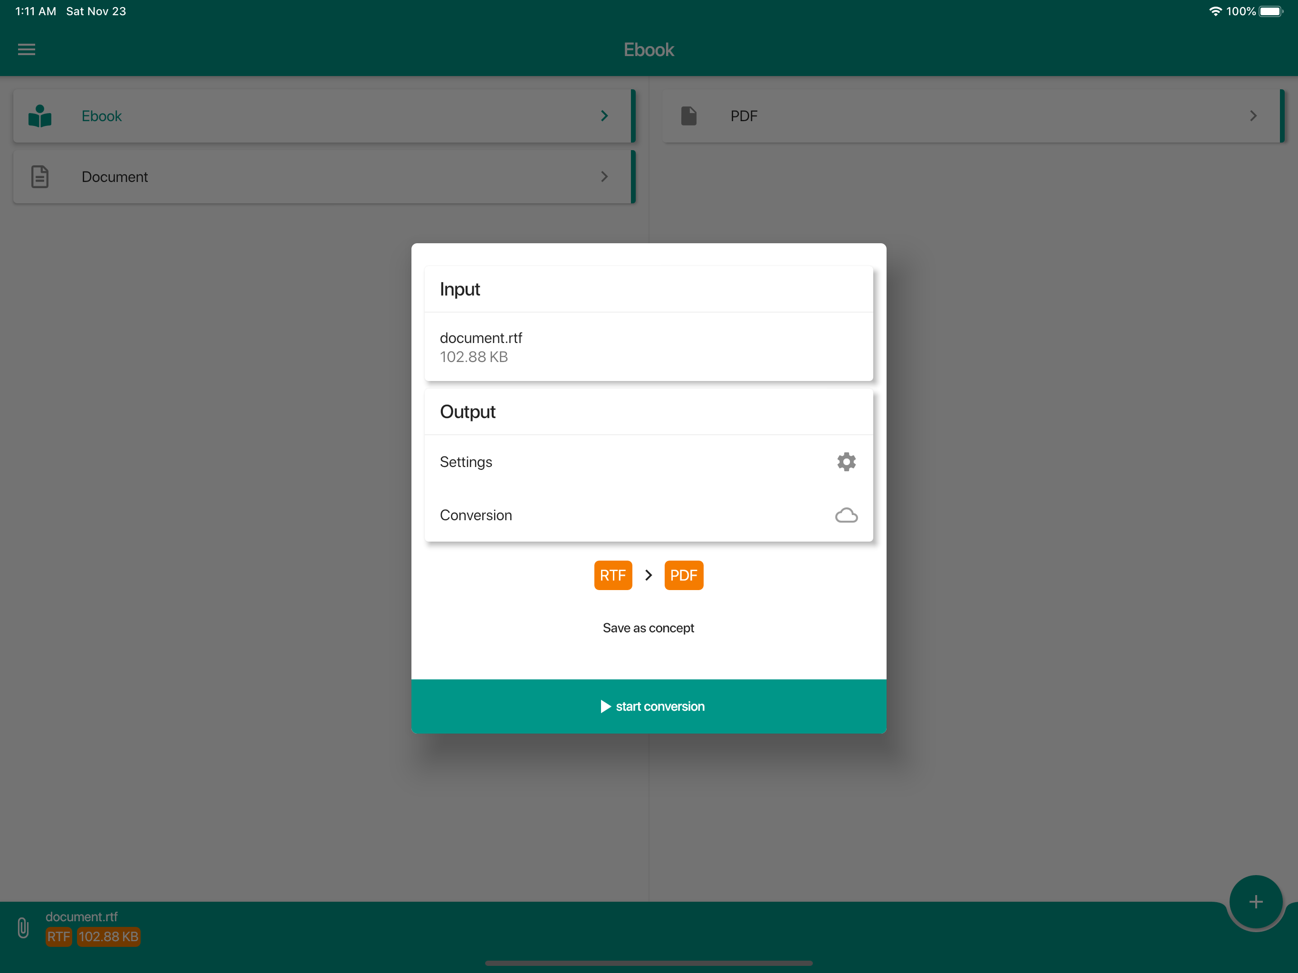Toggle cloud conversion icon
Image resolution: width=1298 pixels, height=973 pixels.
(x=846, y=515)
